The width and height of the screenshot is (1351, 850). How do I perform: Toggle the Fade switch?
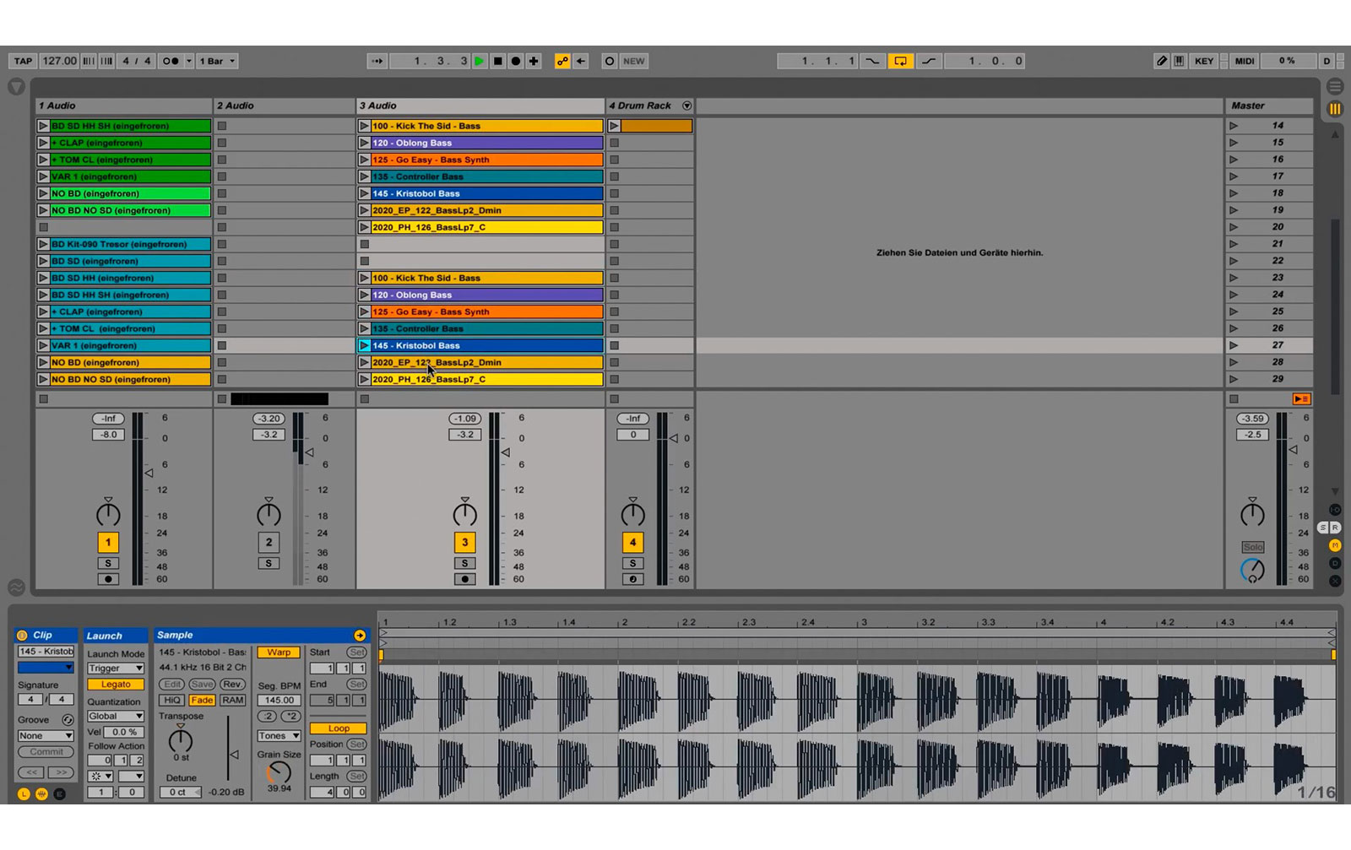click(202, 700)
